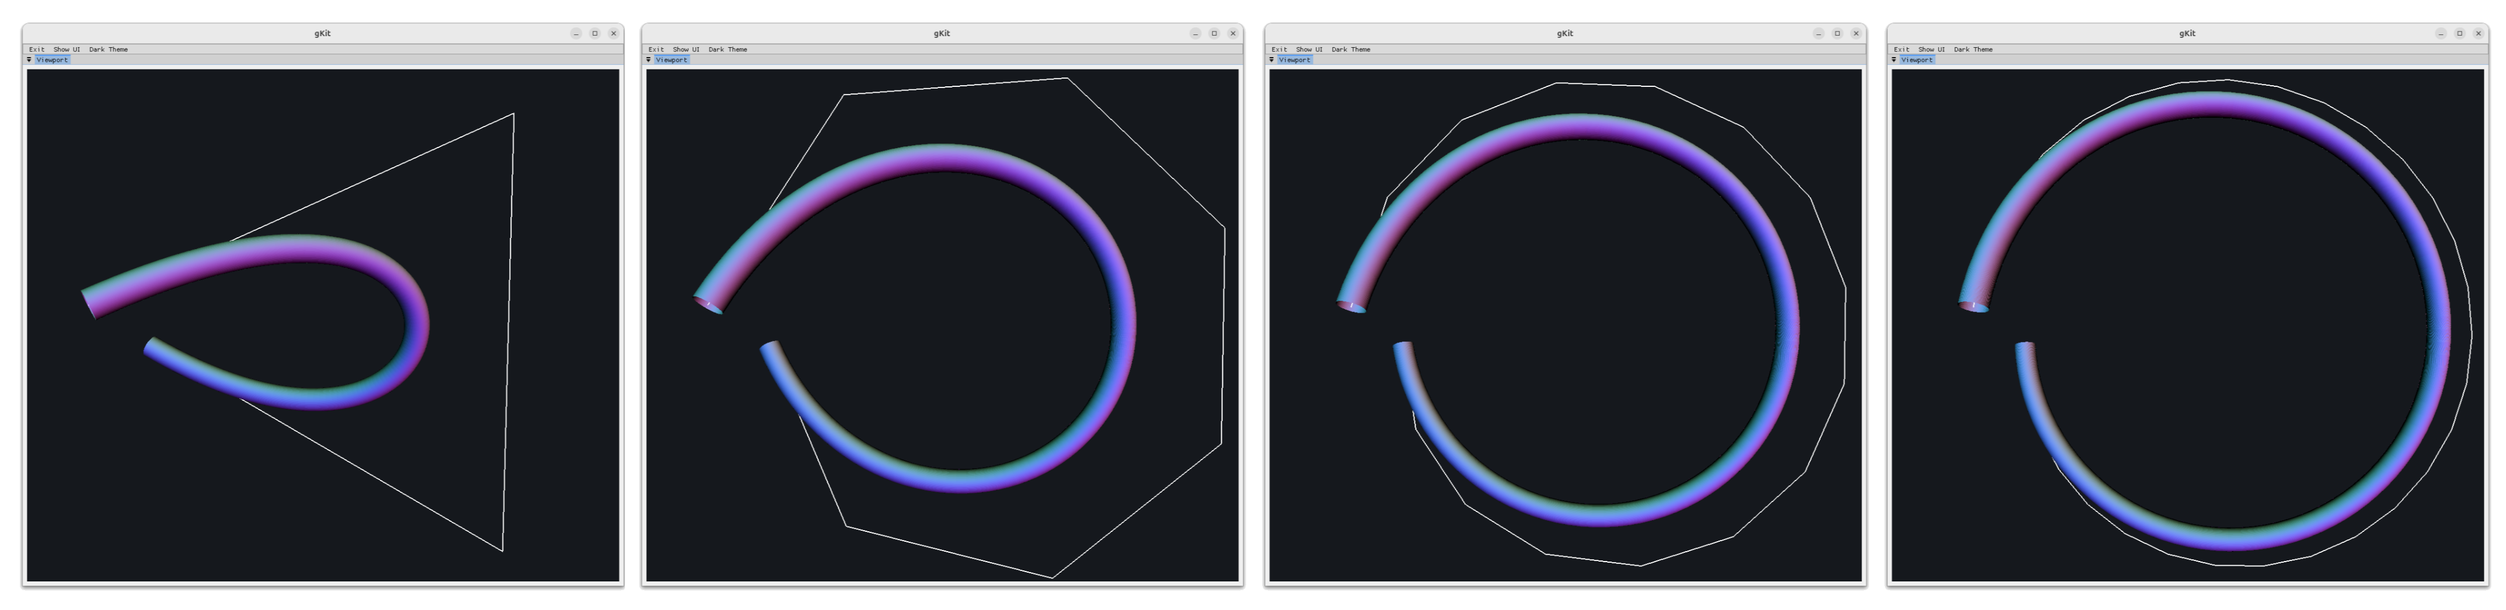Viewport: 2506px width, 610px height.
Task: Click Exit in the third gKit window
Action: pyautogui.click(x=1280, y=50)
